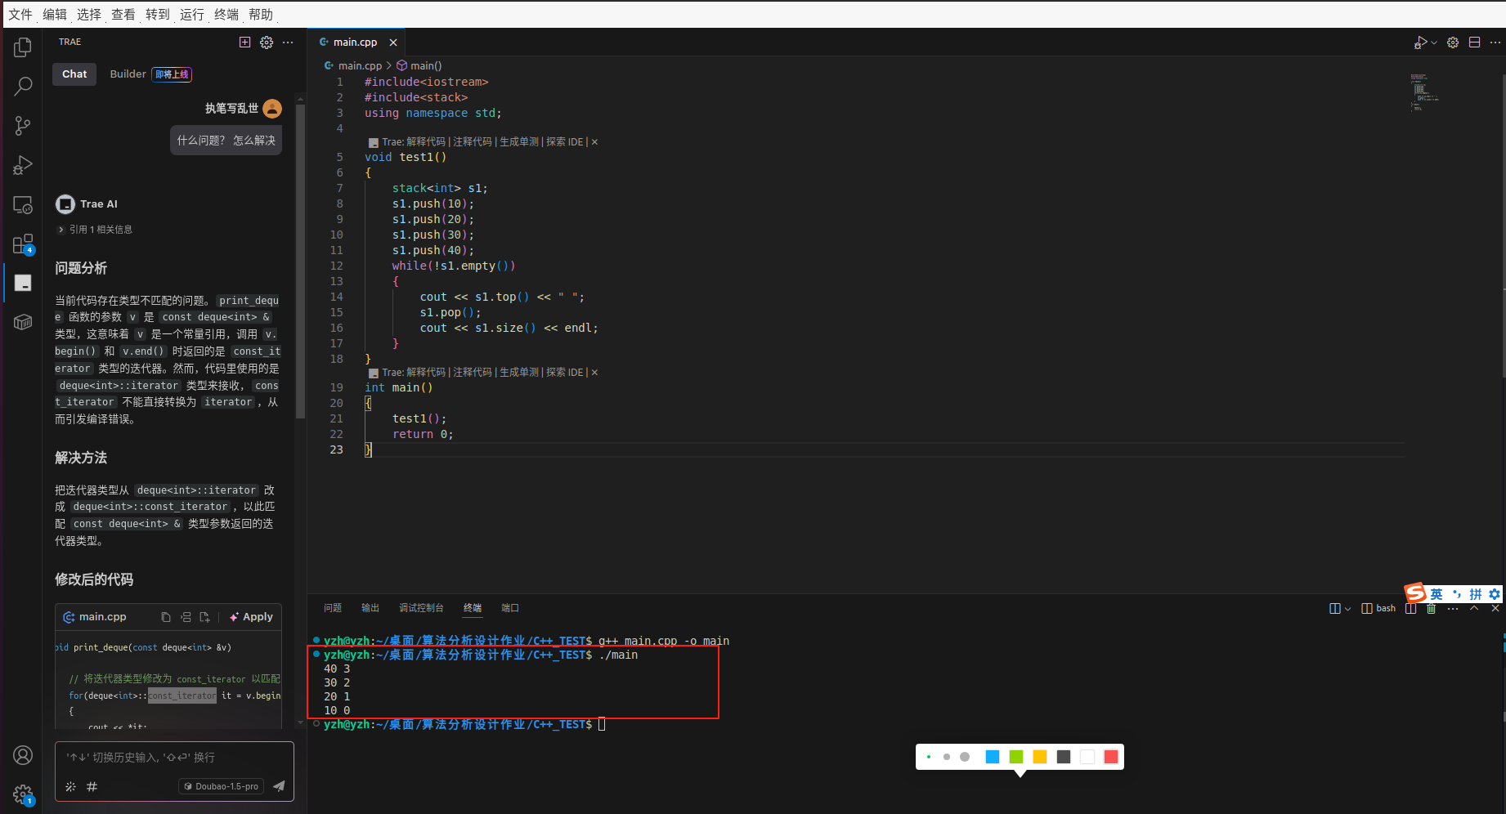
Task: Send the chat message
Action: pos(279,786)
